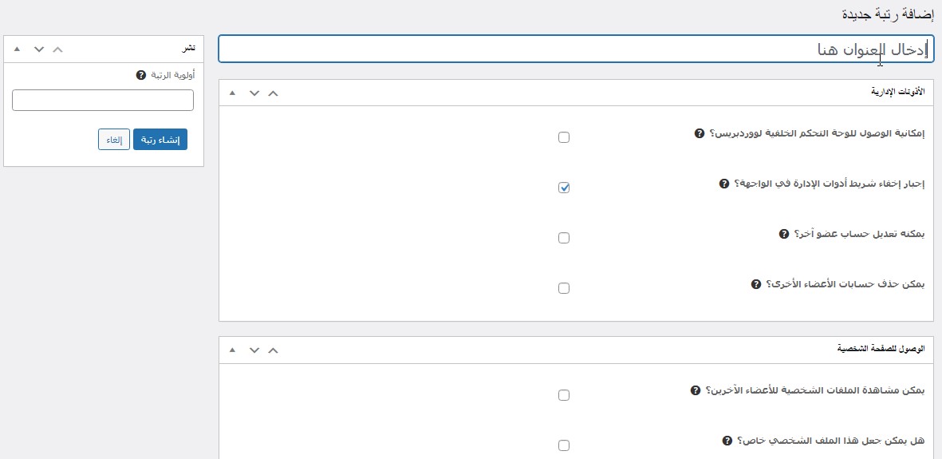Check the edit another member's account checkbox
Image resolution: width=942 pixels, height=459 pixels.
564,238
